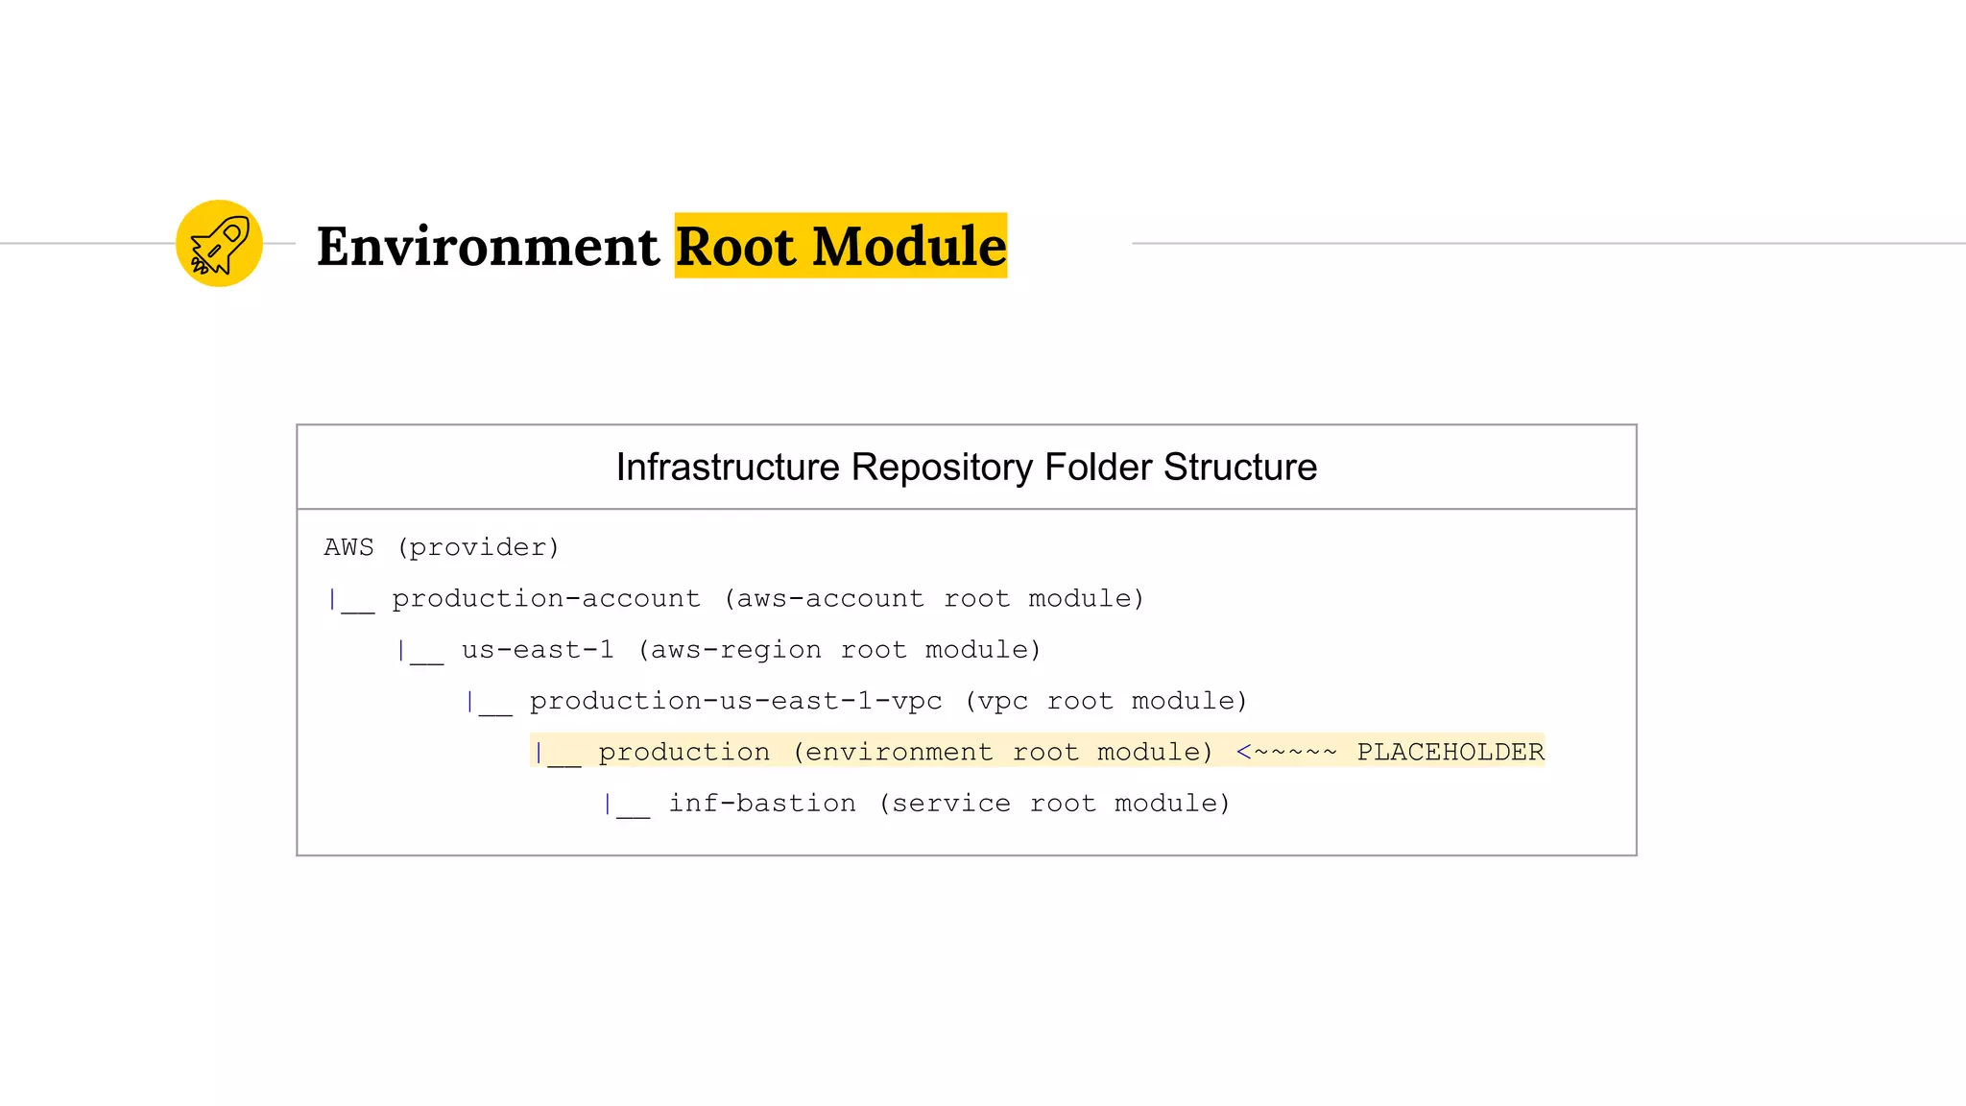This screenshot has height=1106, width=1966.
Task: Click 'Infrastructure Repository Folder Structure' table header
Action: (967, 467)
